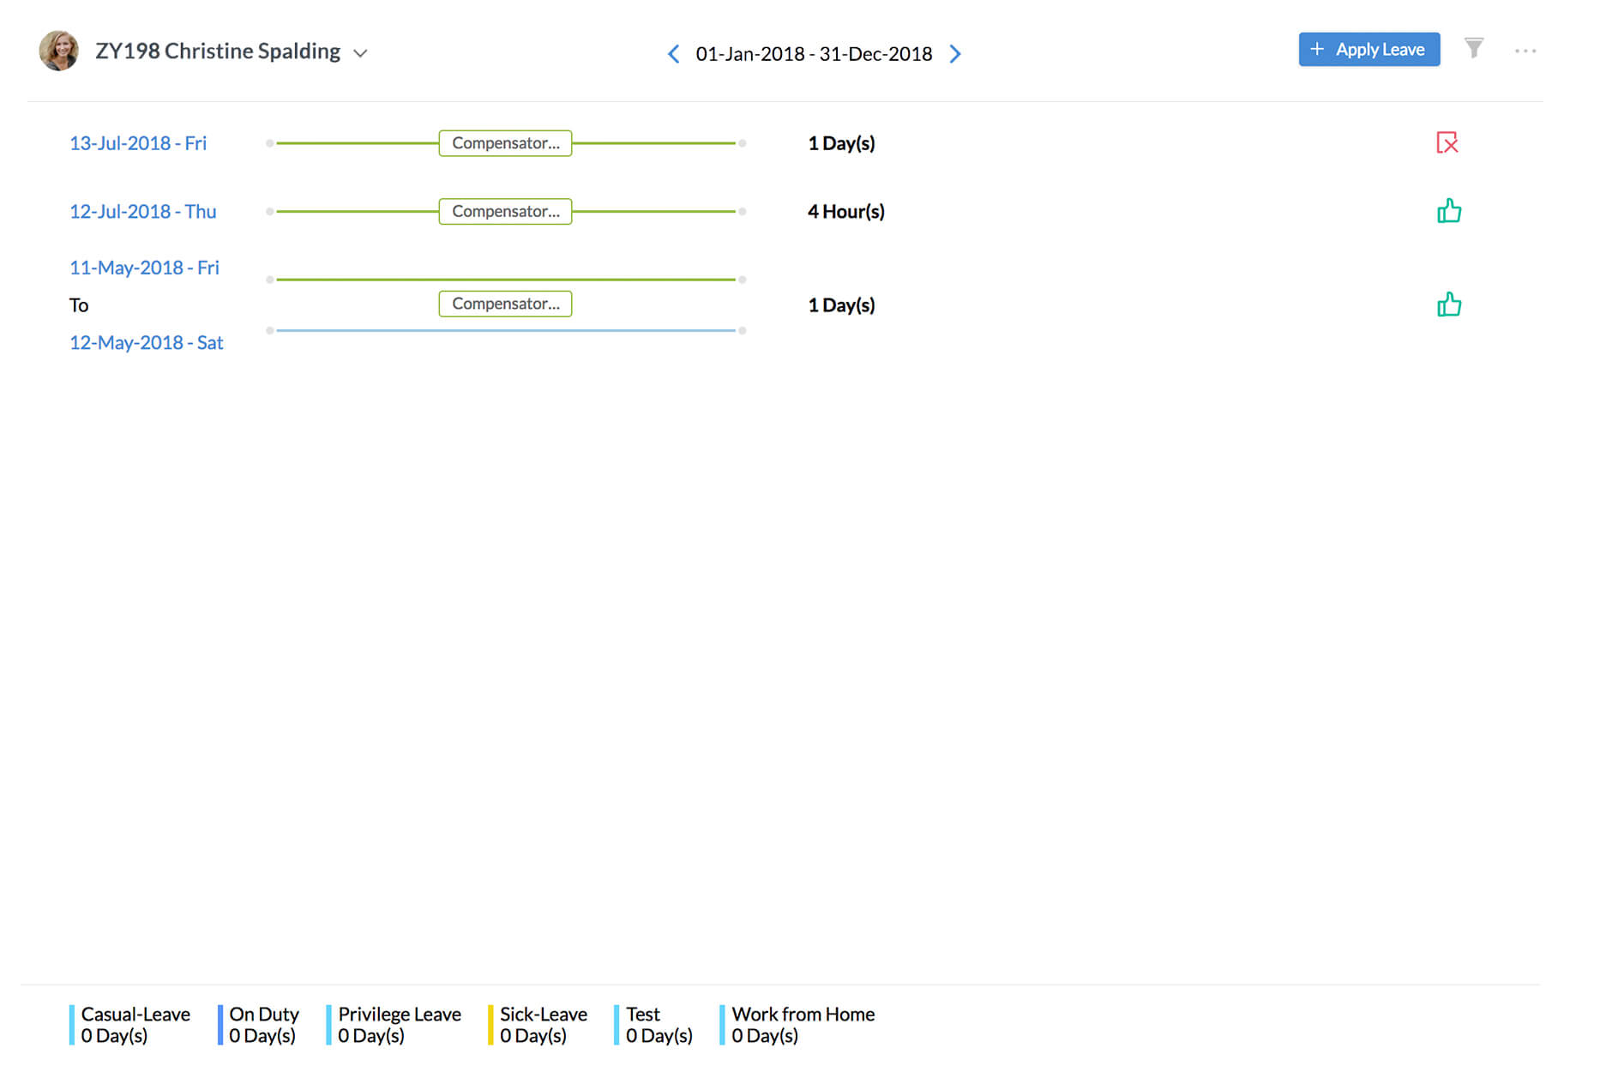The height and width of the screenshot is (1072, 1612).
Task: Open the 13-Jul-2018 leave details link
Action: (138, 143)
